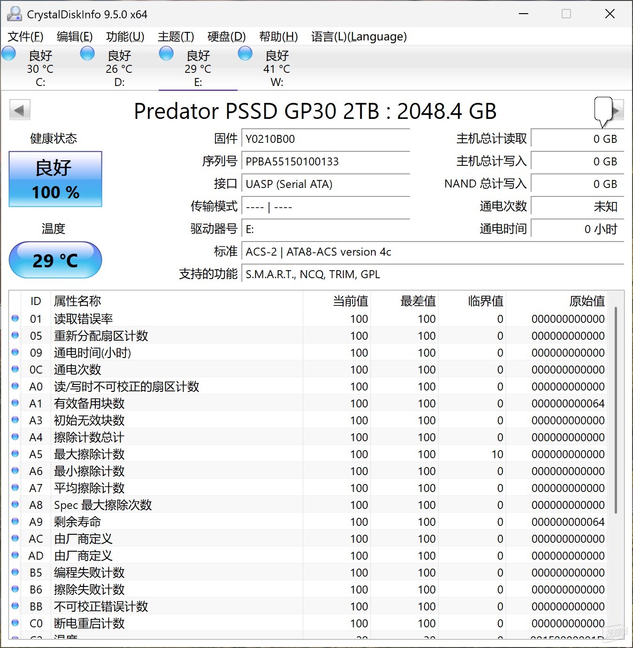633x648 pixels.
Task: Click the serial number field PPBA55150100133
Action: 326,162
